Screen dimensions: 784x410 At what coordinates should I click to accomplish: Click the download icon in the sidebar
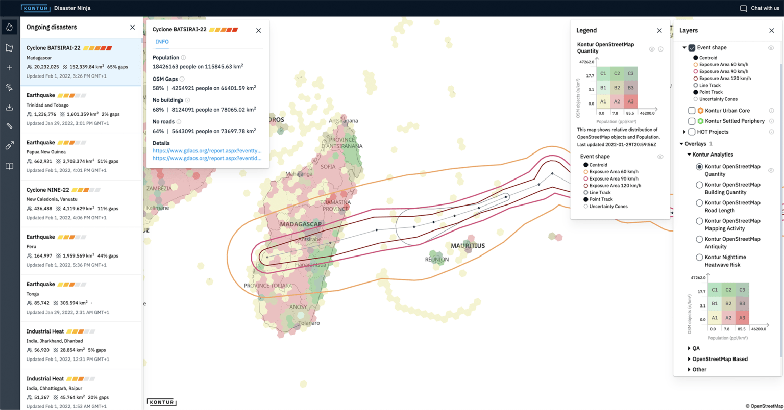[x=9, y=107]
